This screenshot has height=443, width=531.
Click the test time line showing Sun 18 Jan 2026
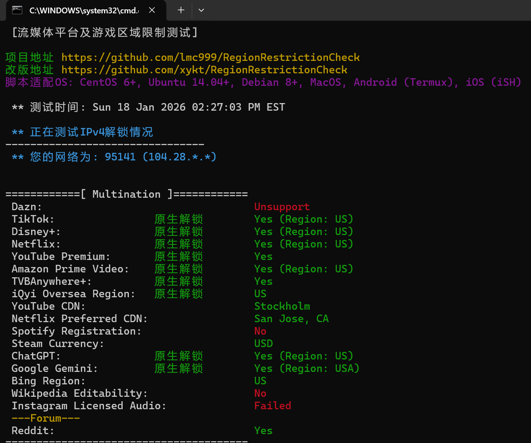pyautogui.click(x=148, y=107)
